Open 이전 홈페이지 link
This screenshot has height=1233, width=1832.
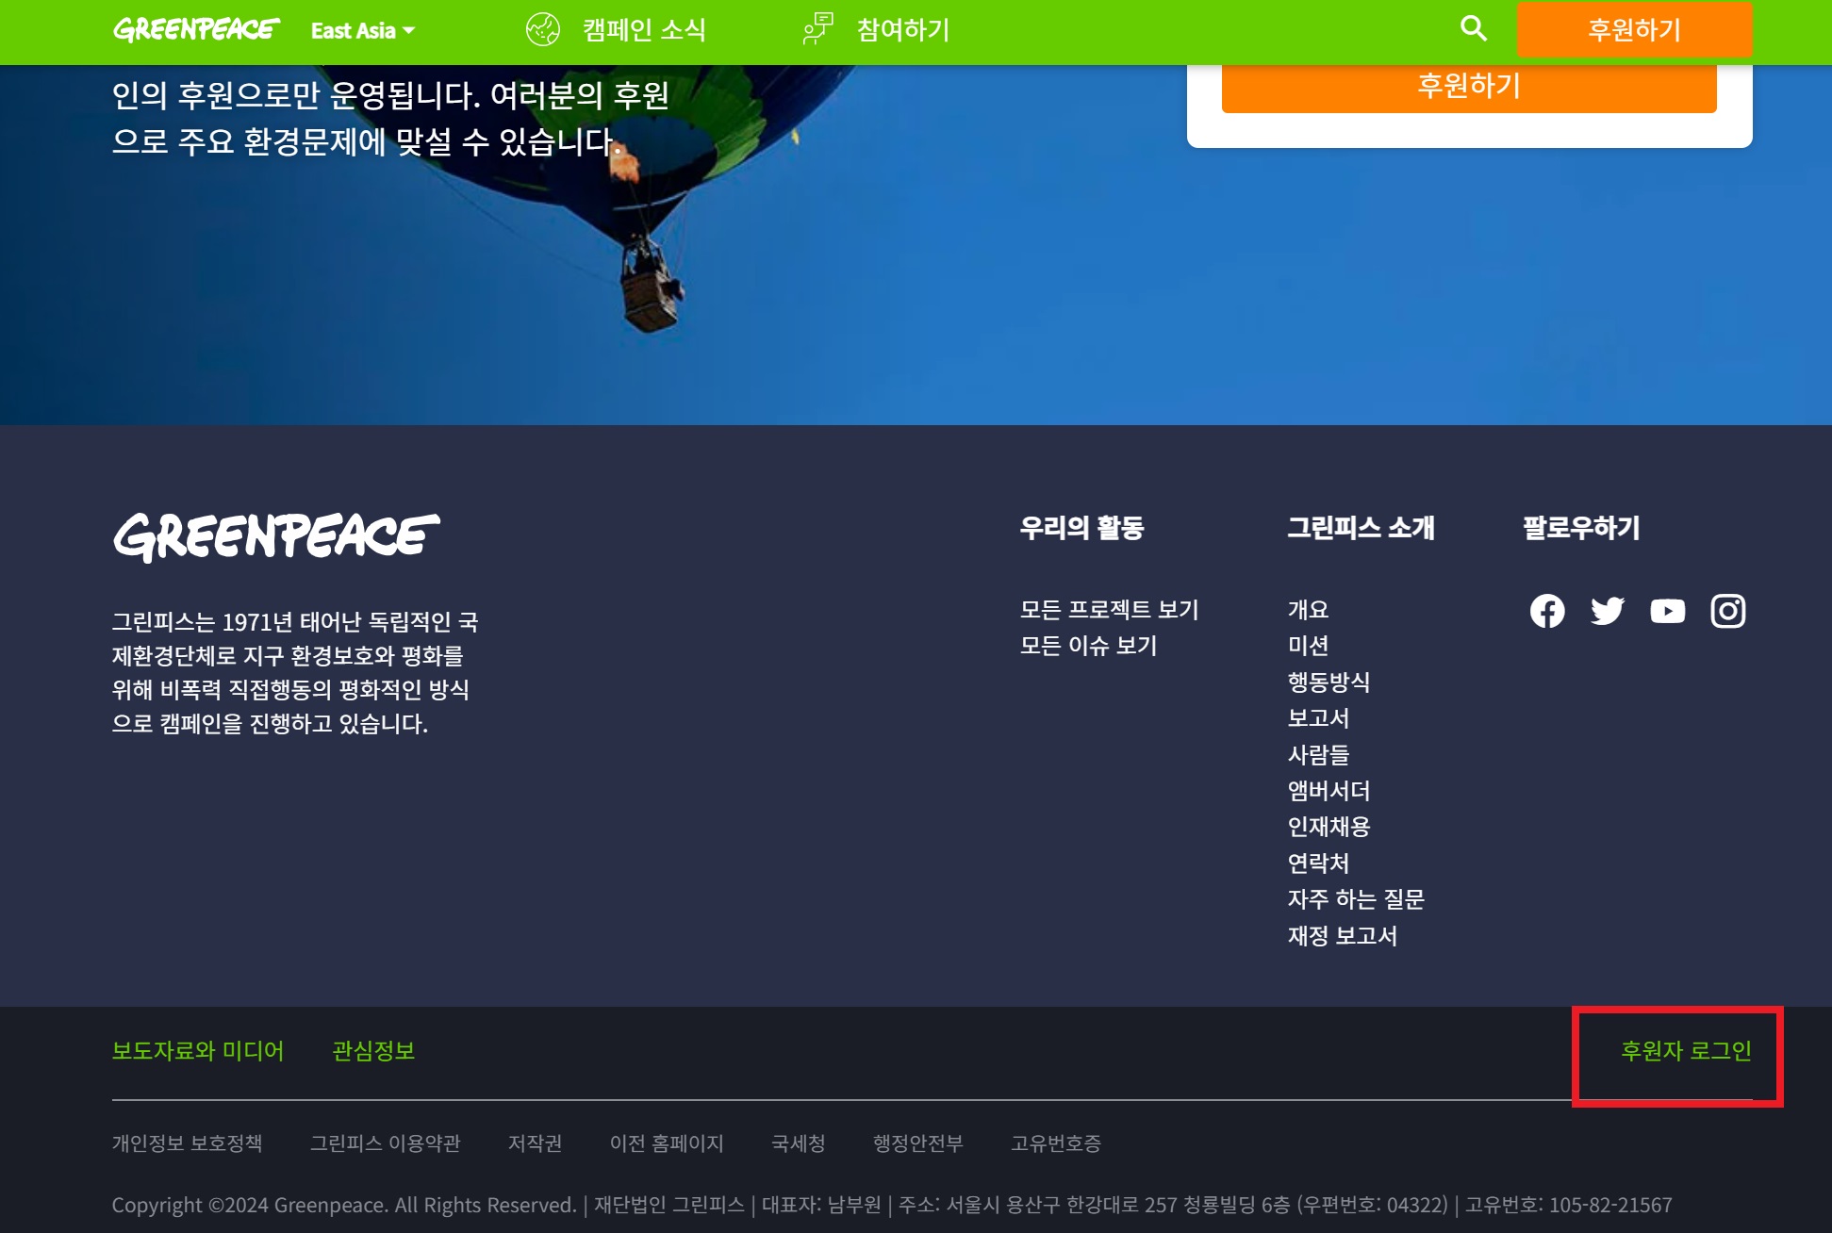(667, 1143)
